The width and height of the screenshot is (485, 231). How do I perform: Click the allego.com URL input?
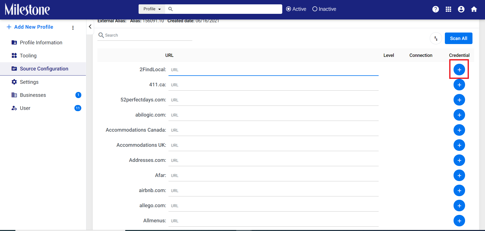pyautogui.click(x=273, y=206)
